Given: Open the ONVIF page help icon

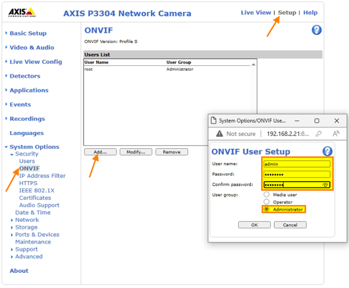Looking at the screenshot, I should click(317, 30).
